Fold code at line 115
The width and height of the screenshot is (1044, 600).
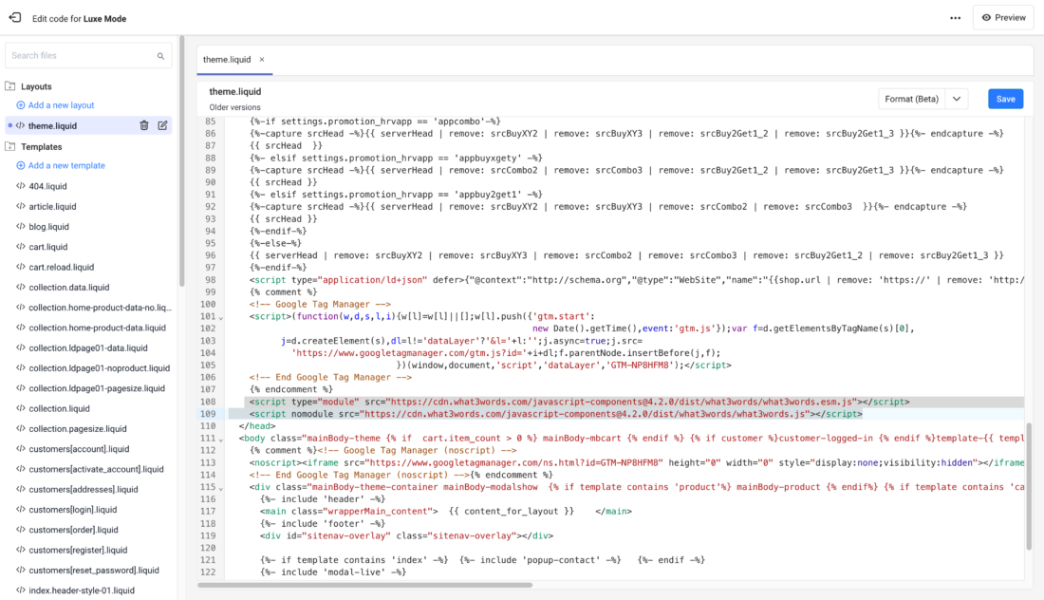pos(221,487)
